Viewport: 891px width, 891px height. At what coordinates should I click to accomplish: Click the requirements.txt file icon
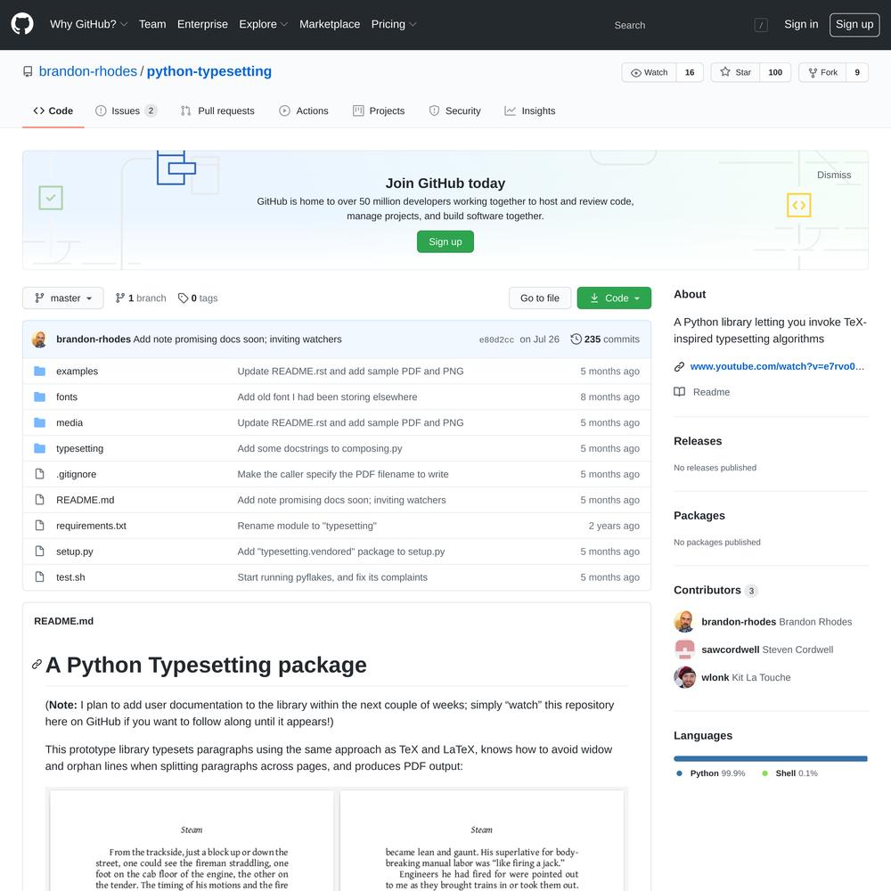pyautogui.click(x=39, y=526)
